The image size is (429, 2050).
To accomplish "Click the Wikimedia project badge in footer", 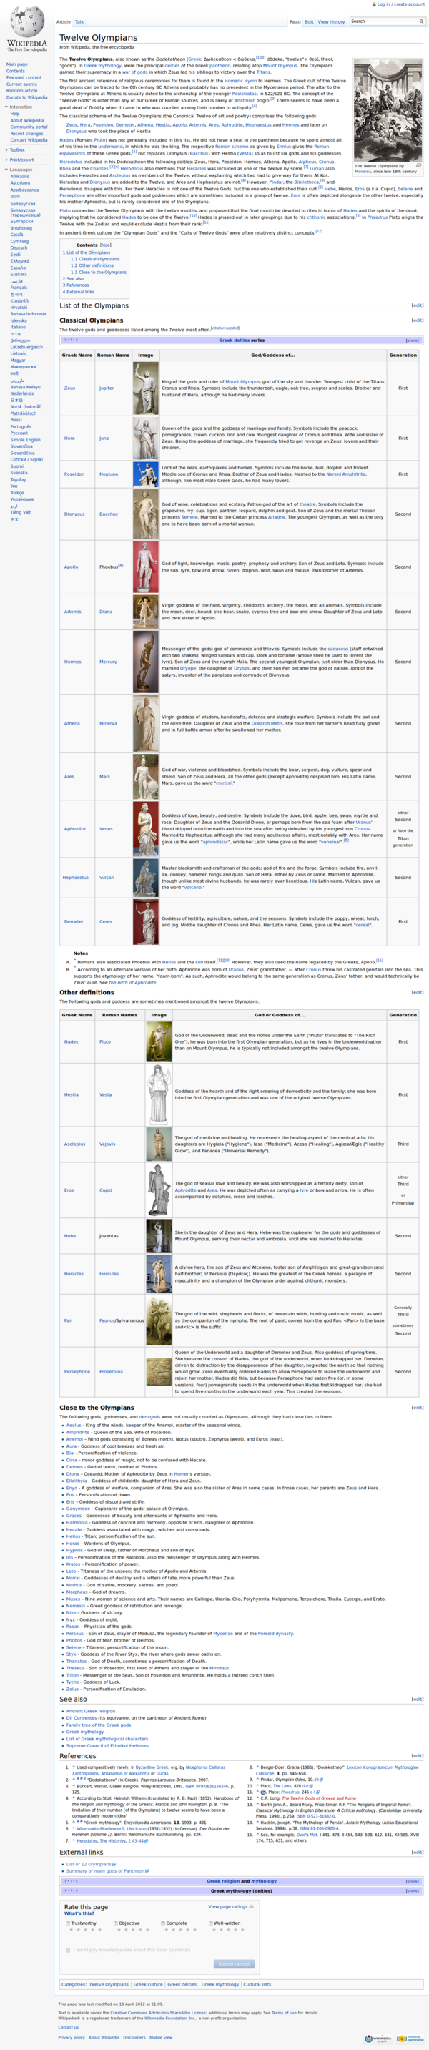I will tap(378, 2038).
